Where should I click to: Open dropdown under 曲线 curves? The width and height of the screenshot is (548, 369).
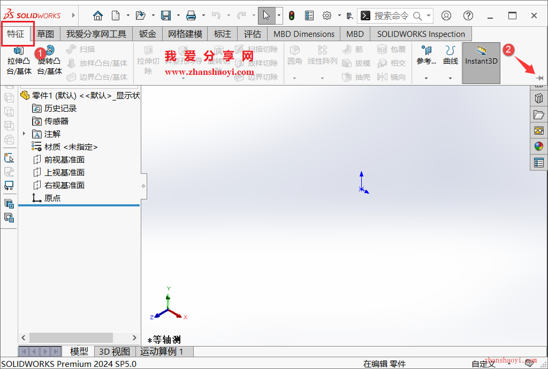[x=450, y=78]
